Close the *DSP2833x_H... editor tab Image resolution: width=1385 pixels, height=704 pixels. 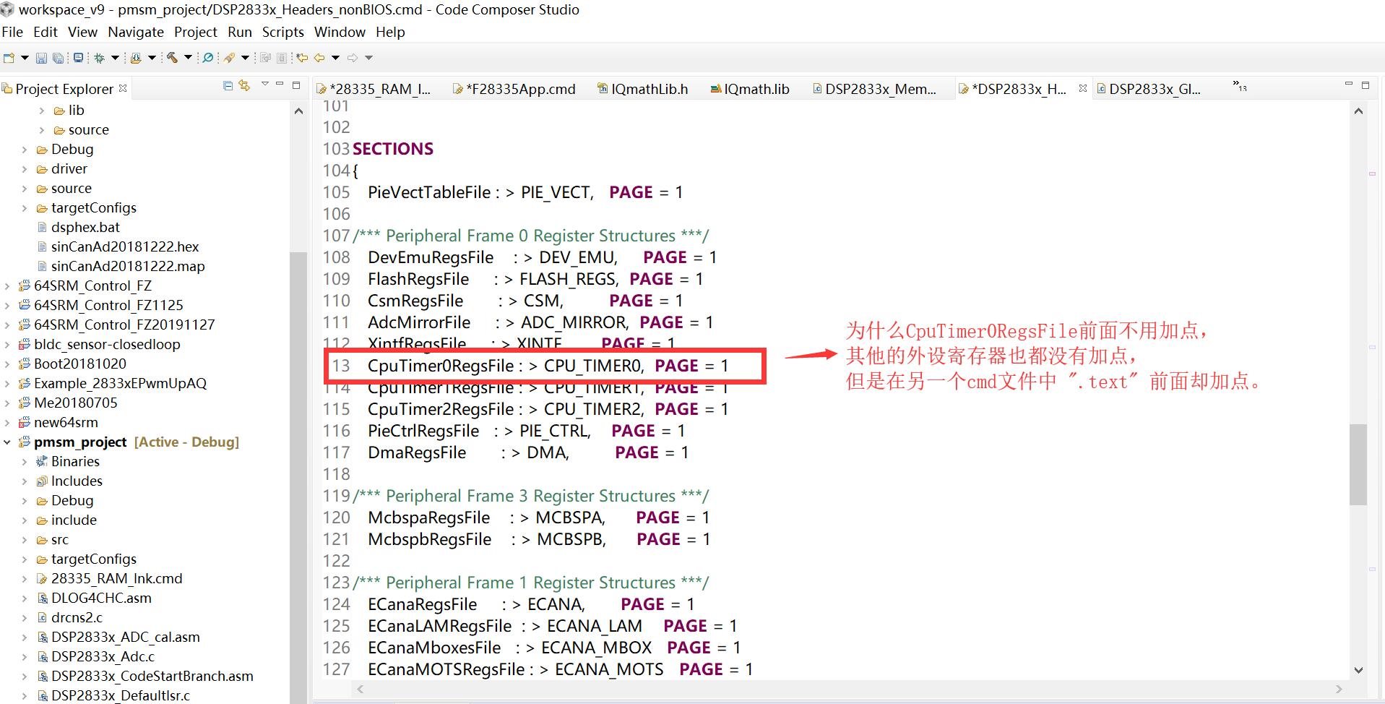pos(1082,88)
